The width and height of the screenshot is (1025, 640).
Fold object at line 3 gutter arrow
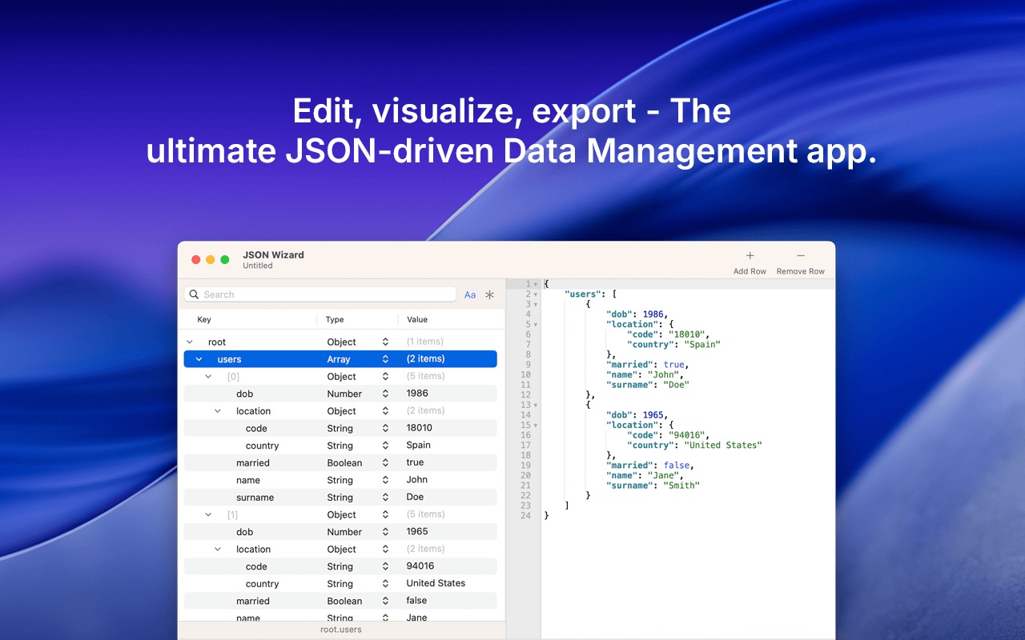[x=536, y=305]
